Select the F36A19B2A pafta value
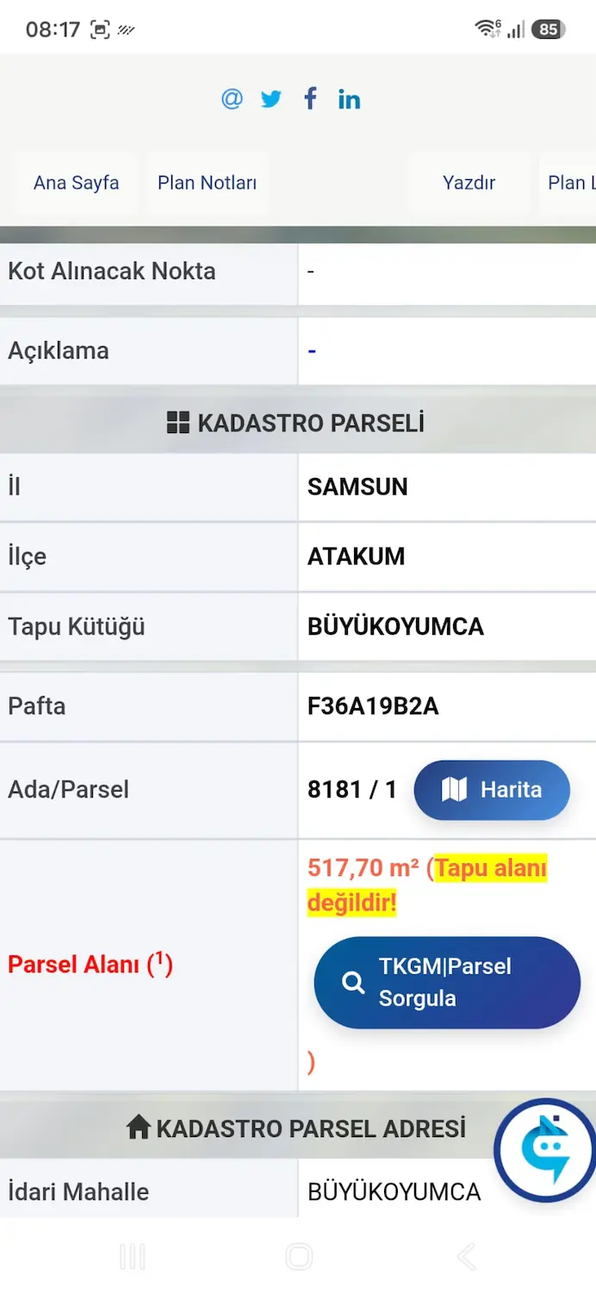 (373, 706)
